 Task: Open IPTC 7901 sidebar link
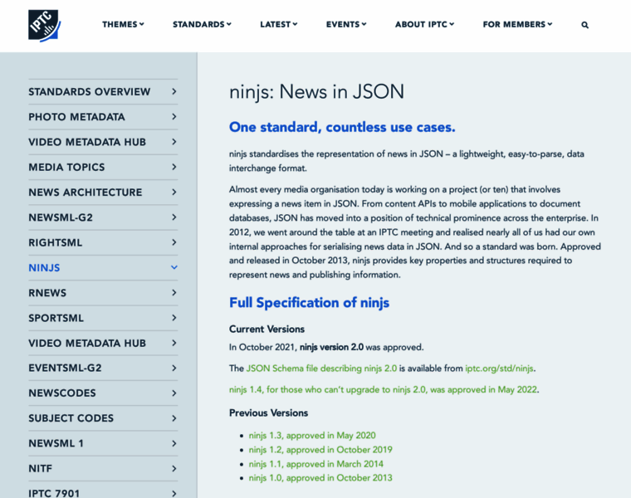[x=54, y=493]
